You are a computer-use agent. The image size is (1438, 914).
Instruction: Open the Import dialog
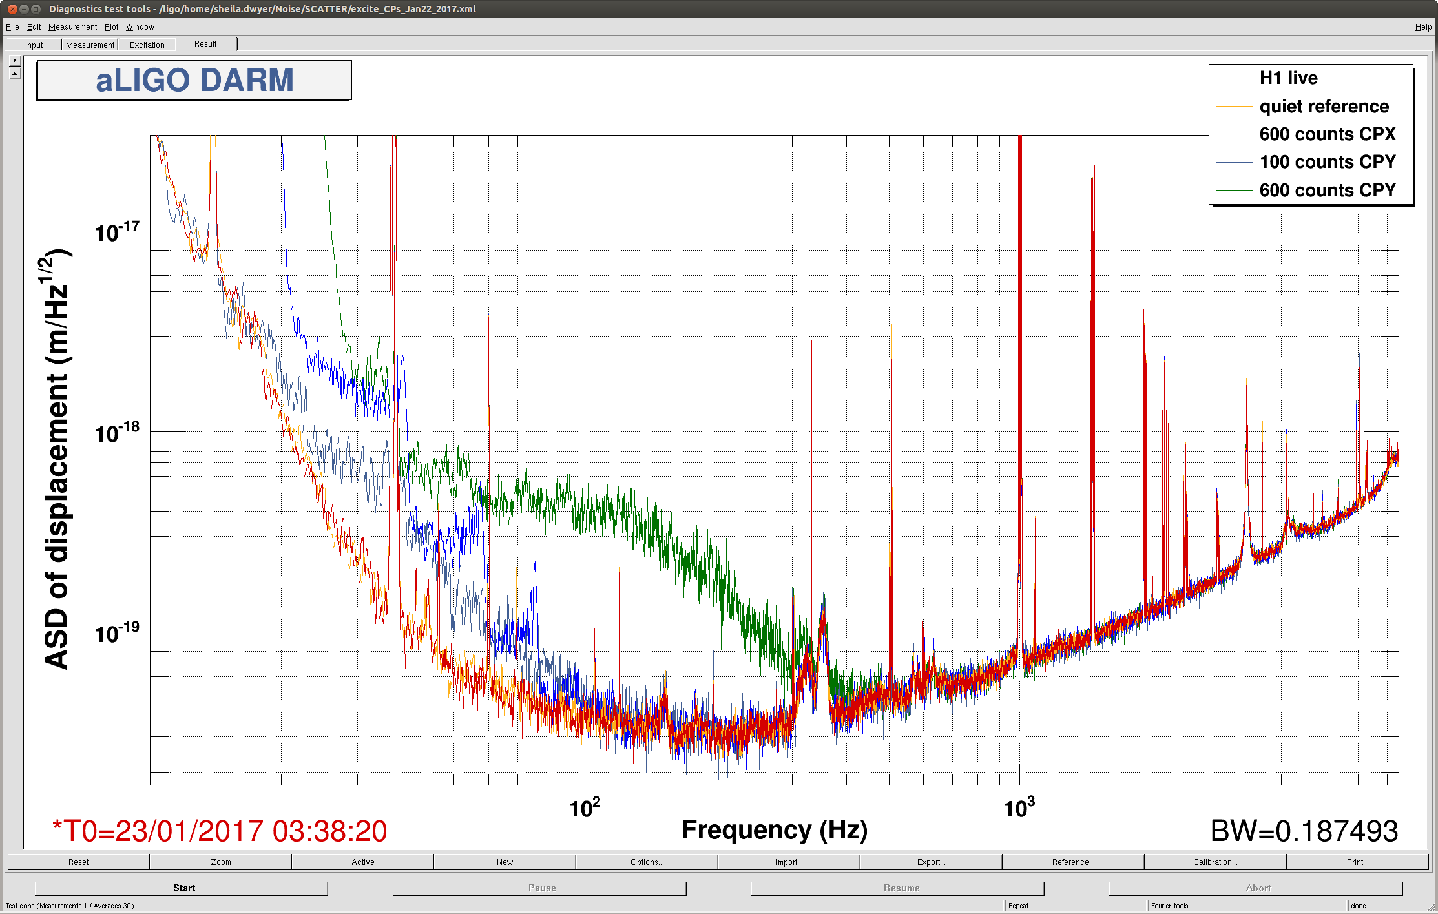[x=789, y=862]
